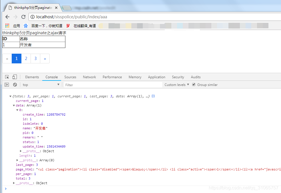
Task: Collapse the data: Array(1) node
Action: (x=14, y=106)
